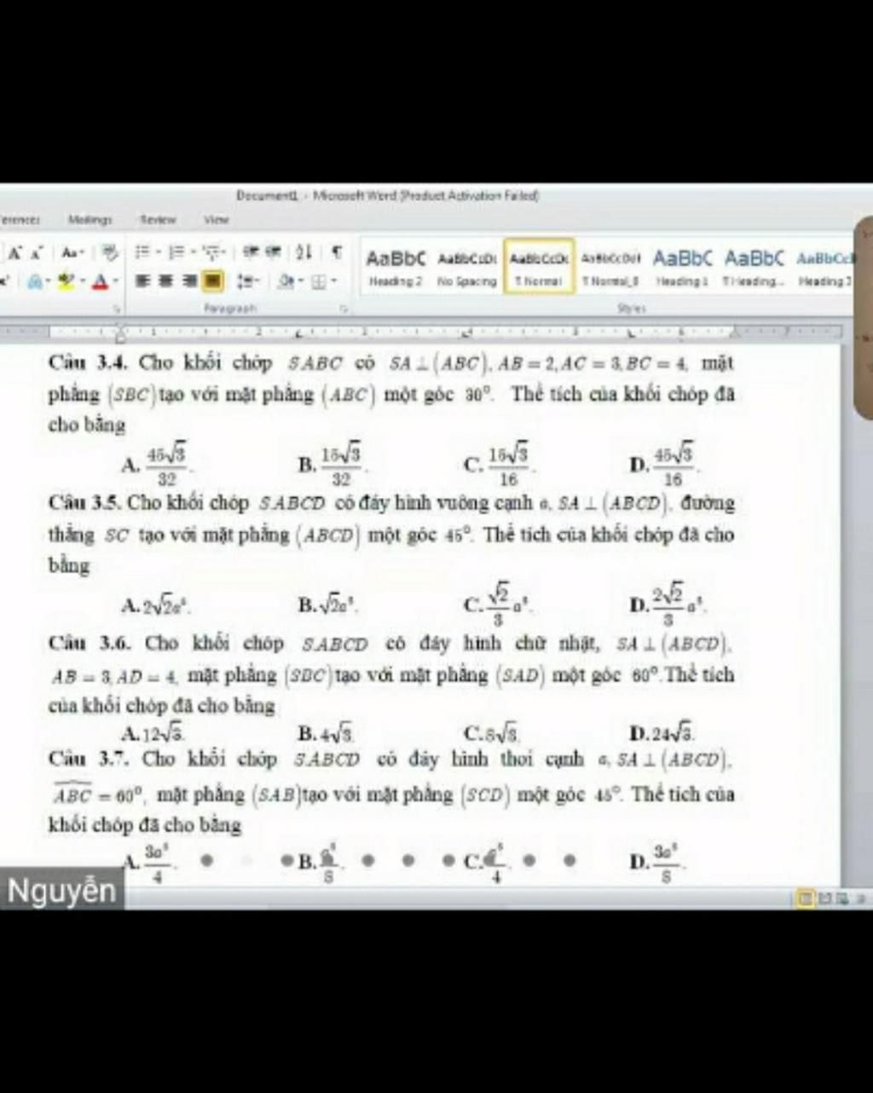873x1093 pixels.
Task: Click the indent marker on the ruler
Action: (120, 332)
